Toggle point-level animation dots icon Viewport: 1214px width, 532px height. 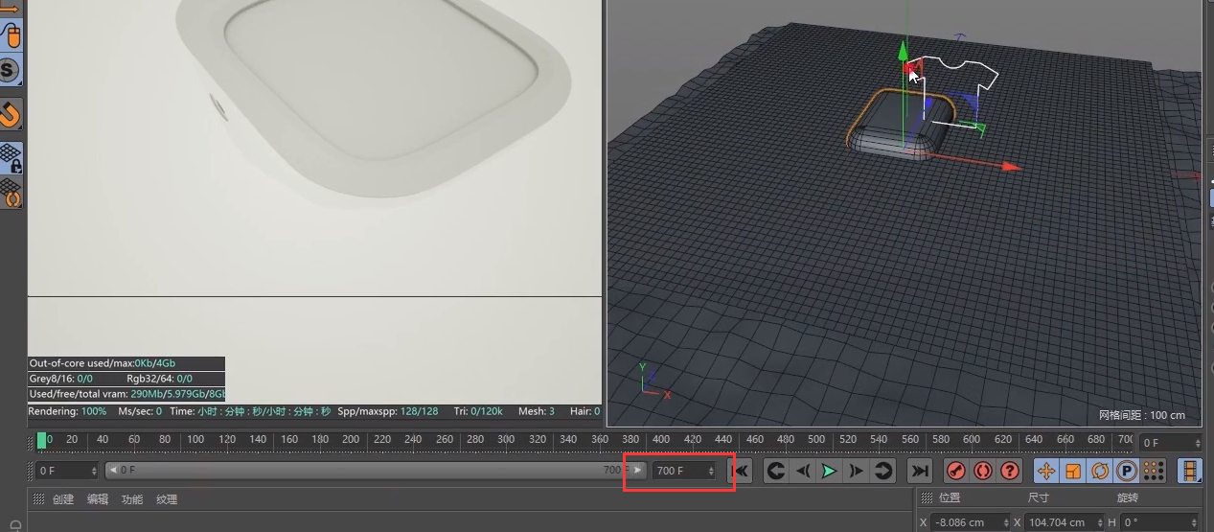(x=1153, y=471)
